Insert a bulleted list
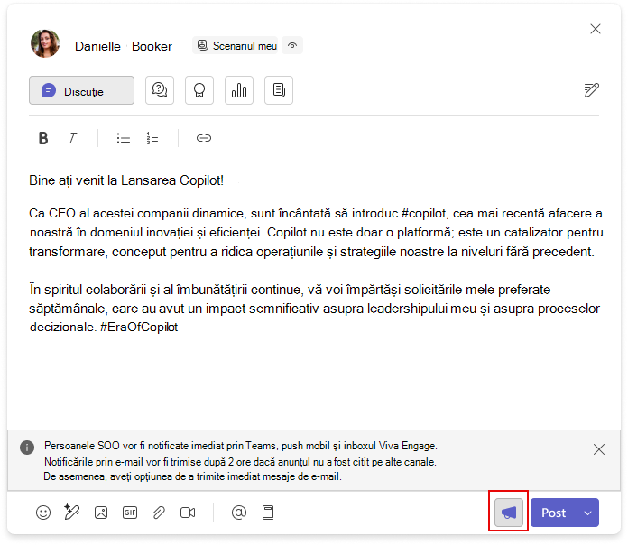This screenshot has width=628, height=545. click(124, 138)
